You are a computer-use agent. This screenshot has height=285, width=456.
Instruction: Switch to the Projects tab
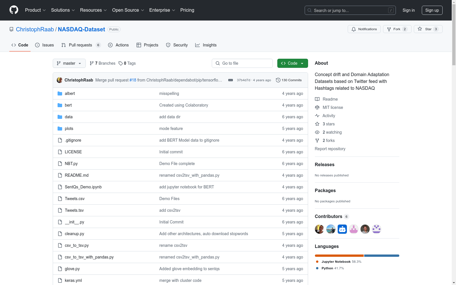147,45
